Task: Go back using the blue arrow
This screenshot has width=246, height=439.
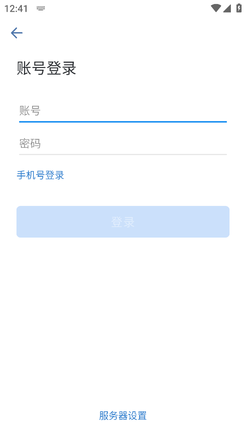Action: (16, 33)
